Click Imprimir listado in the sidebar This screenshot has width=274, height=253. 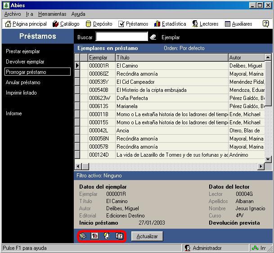coord(22,93)
